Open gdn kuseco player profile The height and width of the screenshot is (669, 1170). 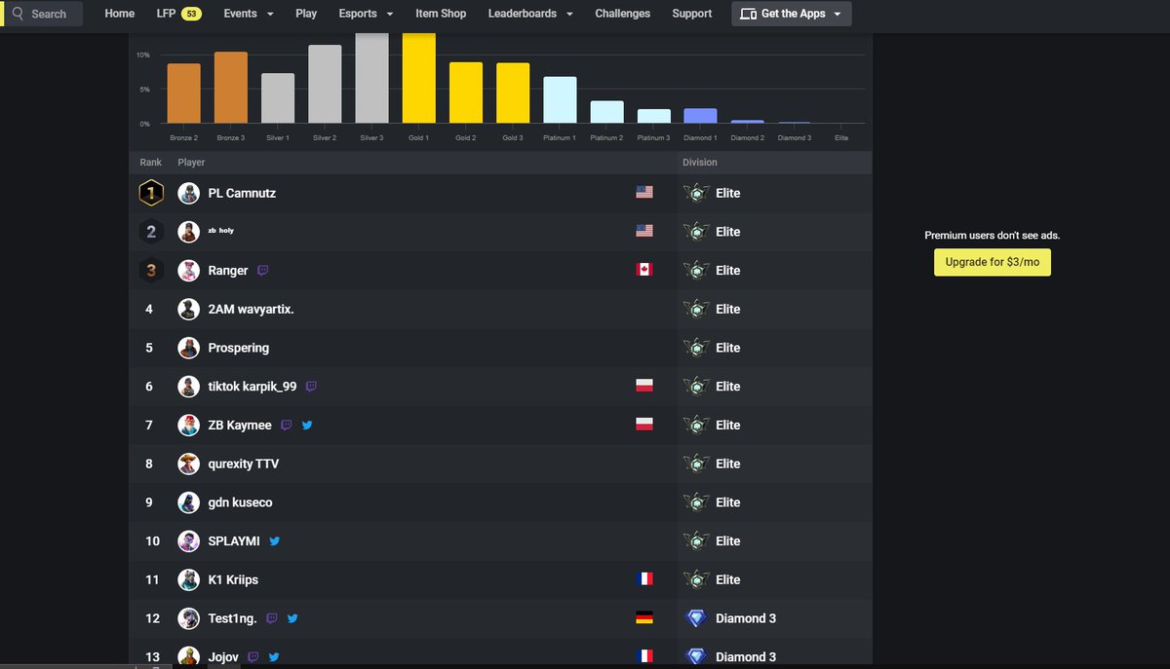pyautogui.click(x=240, y=502)
